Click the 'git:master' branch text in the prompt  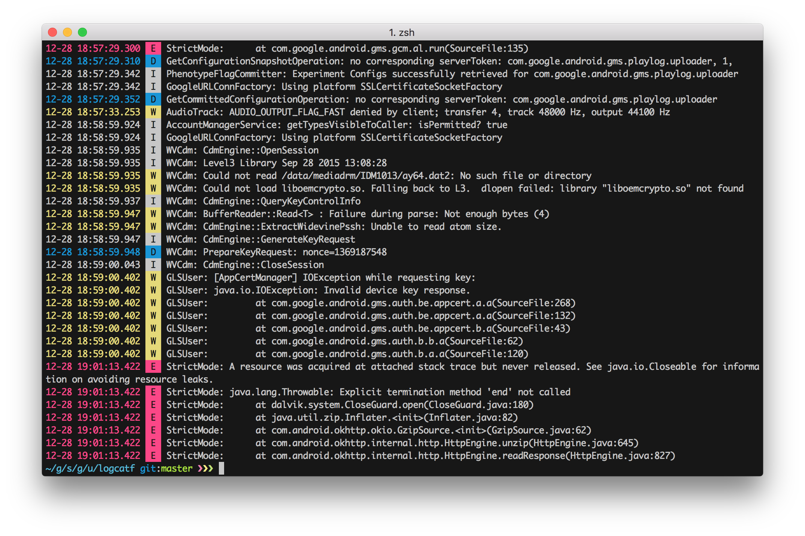click(166, 469)
